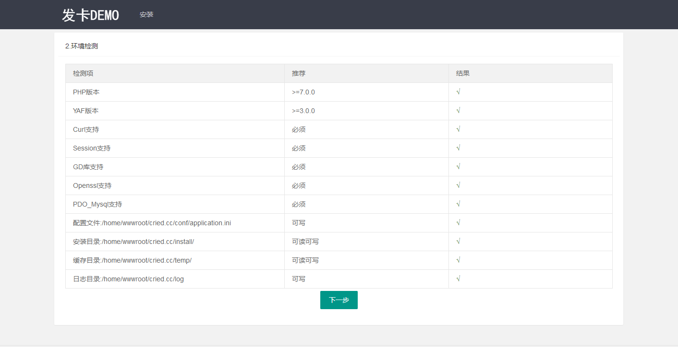The height and width of the screenshot is (347, 678).
Task: Click 可写 in the 配置文件 row
Action: coord(299,223)
